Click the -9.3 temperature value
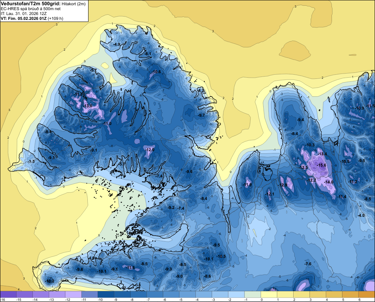The image size is (375, 302). [x=168, y=269]
